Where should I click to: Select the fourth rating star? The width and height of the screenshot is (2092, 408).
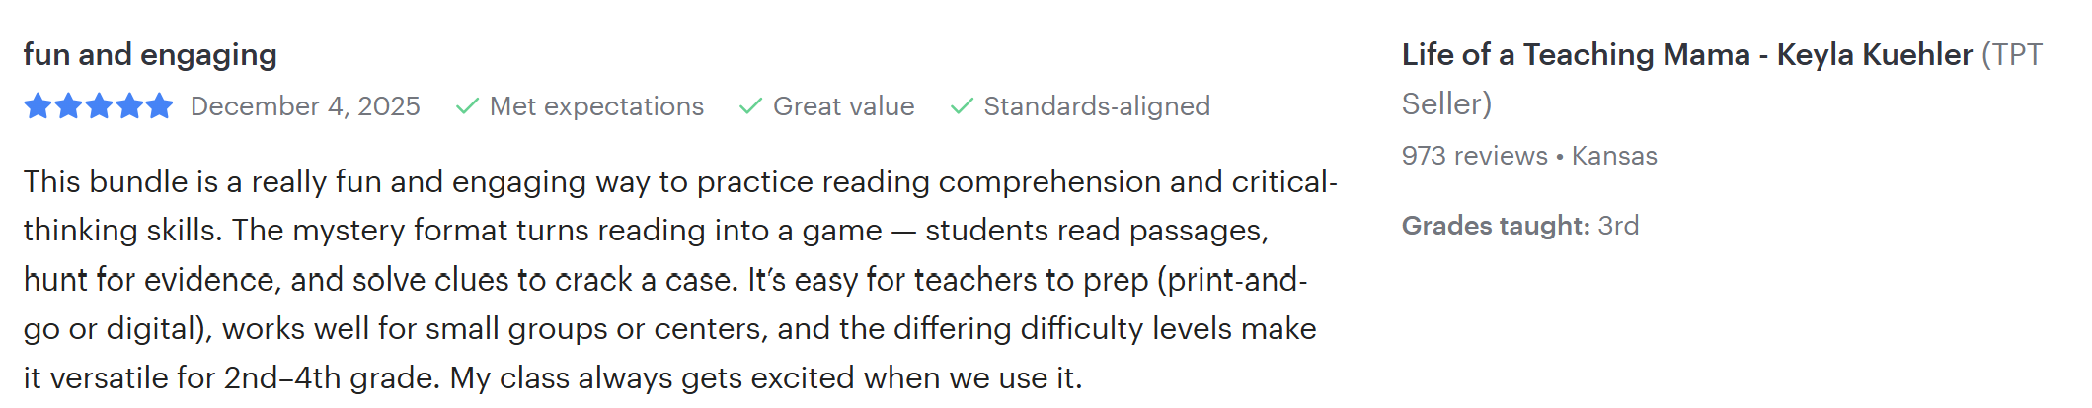click(129, 105)
